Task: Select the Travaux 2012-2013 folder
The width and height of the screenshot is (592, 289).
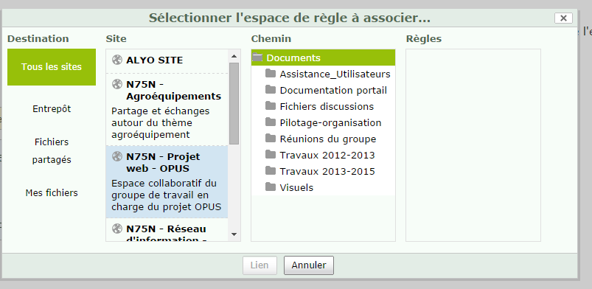Action: [323, 156]
